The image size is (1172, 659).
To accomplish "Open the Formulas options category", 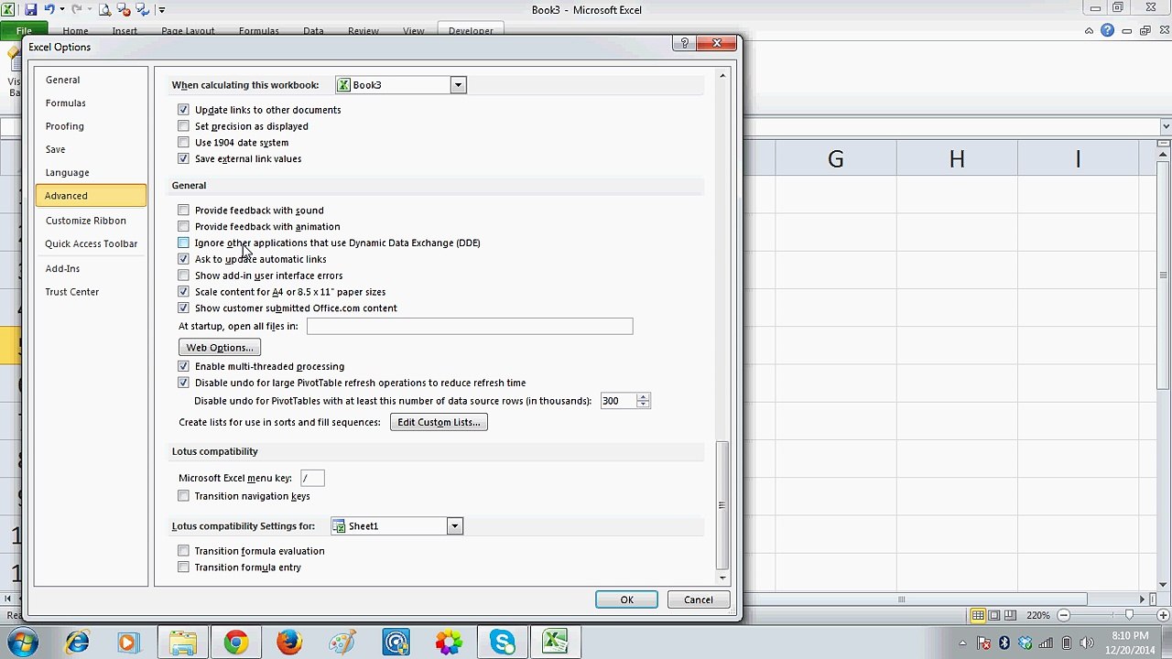I will click(x=91, y=103).
